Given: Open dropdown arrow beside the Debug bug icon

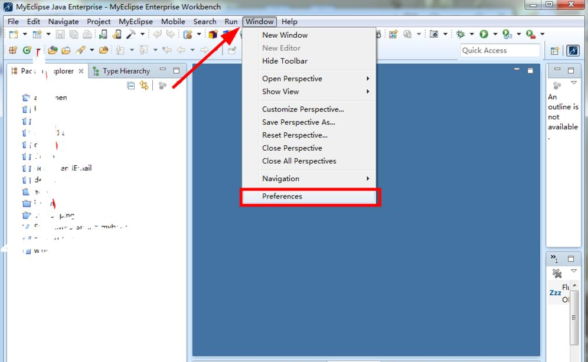Looking at the screenshot, I should pos(472,34).
